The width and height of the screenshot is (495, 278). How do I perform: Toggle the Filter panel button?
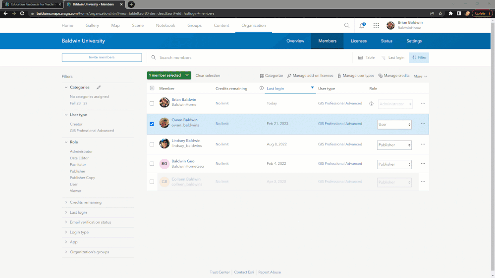click(419, 58)
